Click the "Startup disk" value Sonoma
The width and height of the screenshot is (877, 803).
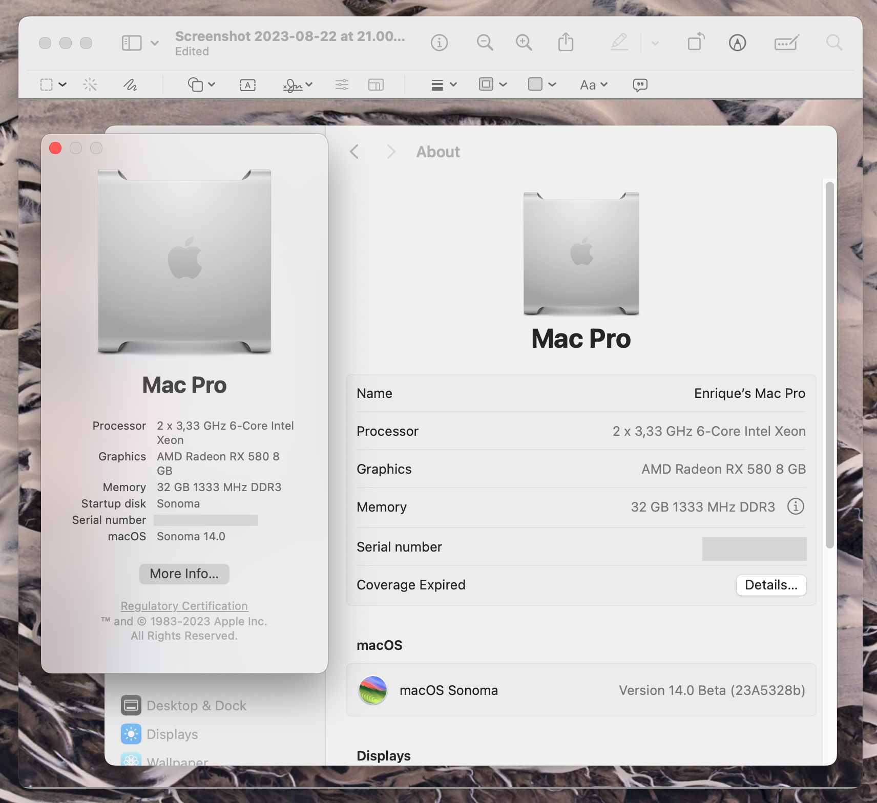tap(178, 503)
